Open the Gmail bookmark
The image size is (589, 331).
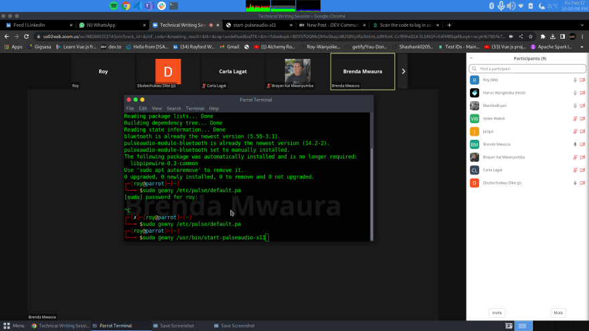[230, 47]
